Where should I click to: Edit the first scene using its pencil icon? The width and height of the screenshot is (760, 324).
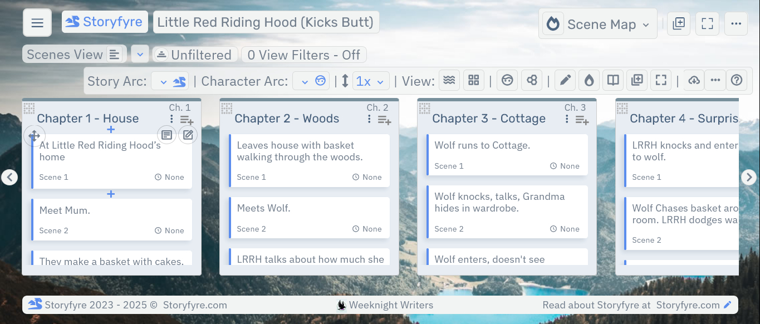pos(188,135)
